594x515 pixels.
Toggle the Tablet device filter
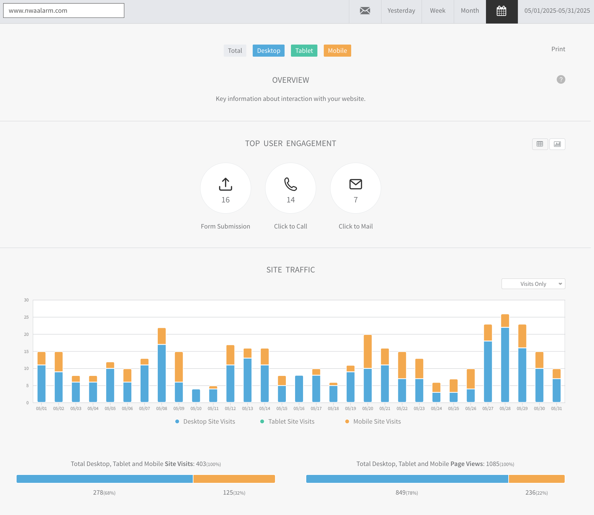click(304, 51)
